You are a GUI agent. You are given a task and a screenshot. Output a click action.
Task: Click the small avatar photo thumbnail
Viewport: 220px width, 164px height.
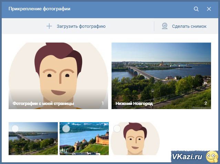(x=135, y=139)
